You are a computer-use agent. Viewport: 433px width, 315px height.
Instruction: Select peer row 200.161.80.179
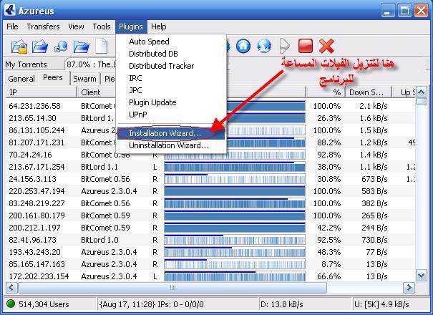pyautogui.click(x=210, y=215)
